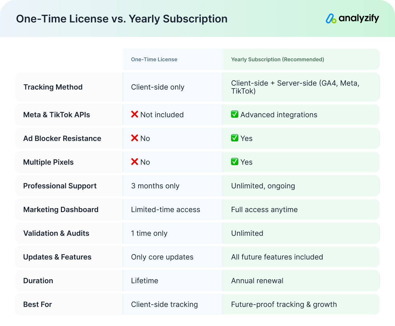Click the Analyzify logo icon
This screenshot has height=326, width=395.
tap(331, 19)
